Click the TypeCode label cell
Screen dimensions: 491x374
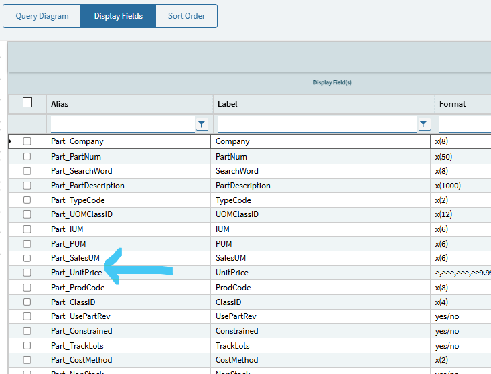tap(321, 200)
